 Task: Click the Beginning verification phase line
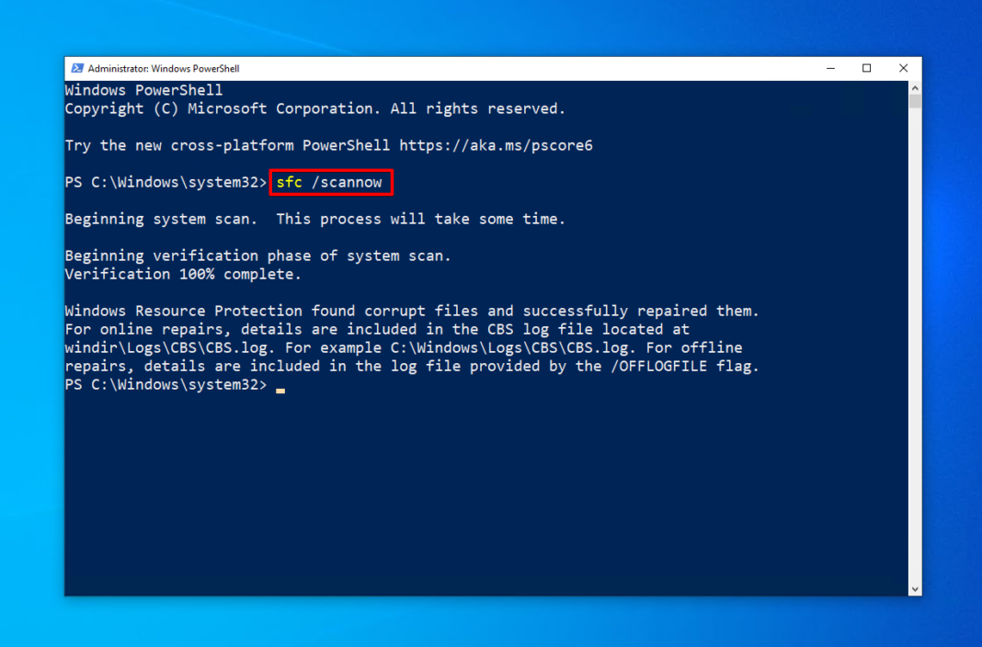(257, 255)
